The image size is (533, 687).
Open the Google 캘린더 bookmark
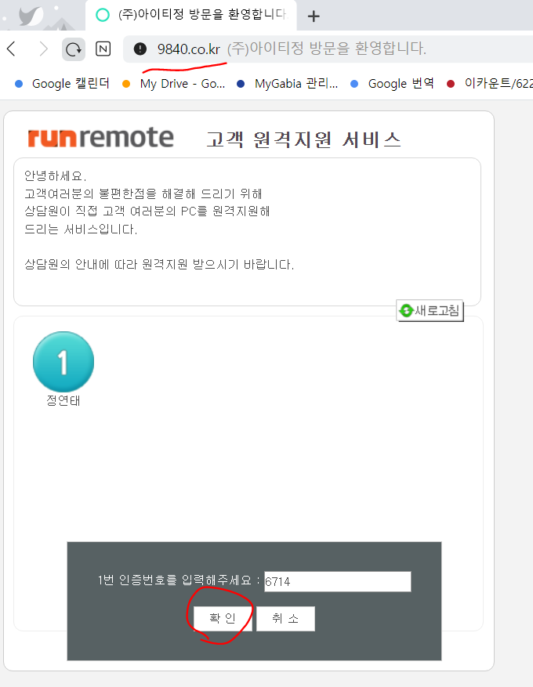point(62,84)
